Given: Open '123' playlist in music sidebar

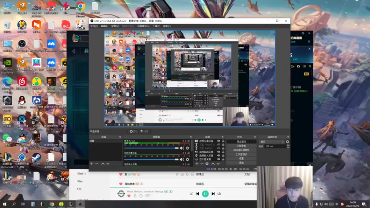Looking at the screenshot, I should pyautogui.click(x=79, y=189).
